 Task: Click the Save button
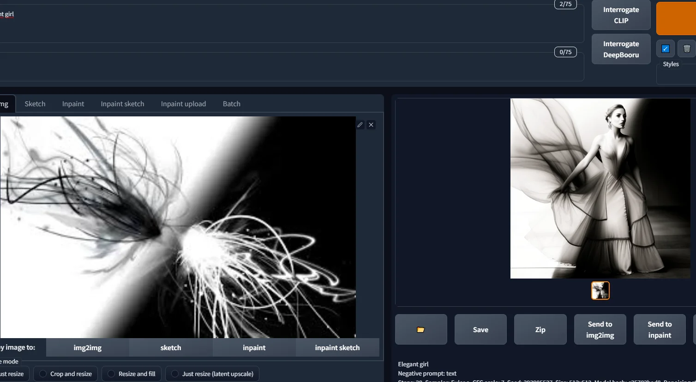(x=480, y=329)
